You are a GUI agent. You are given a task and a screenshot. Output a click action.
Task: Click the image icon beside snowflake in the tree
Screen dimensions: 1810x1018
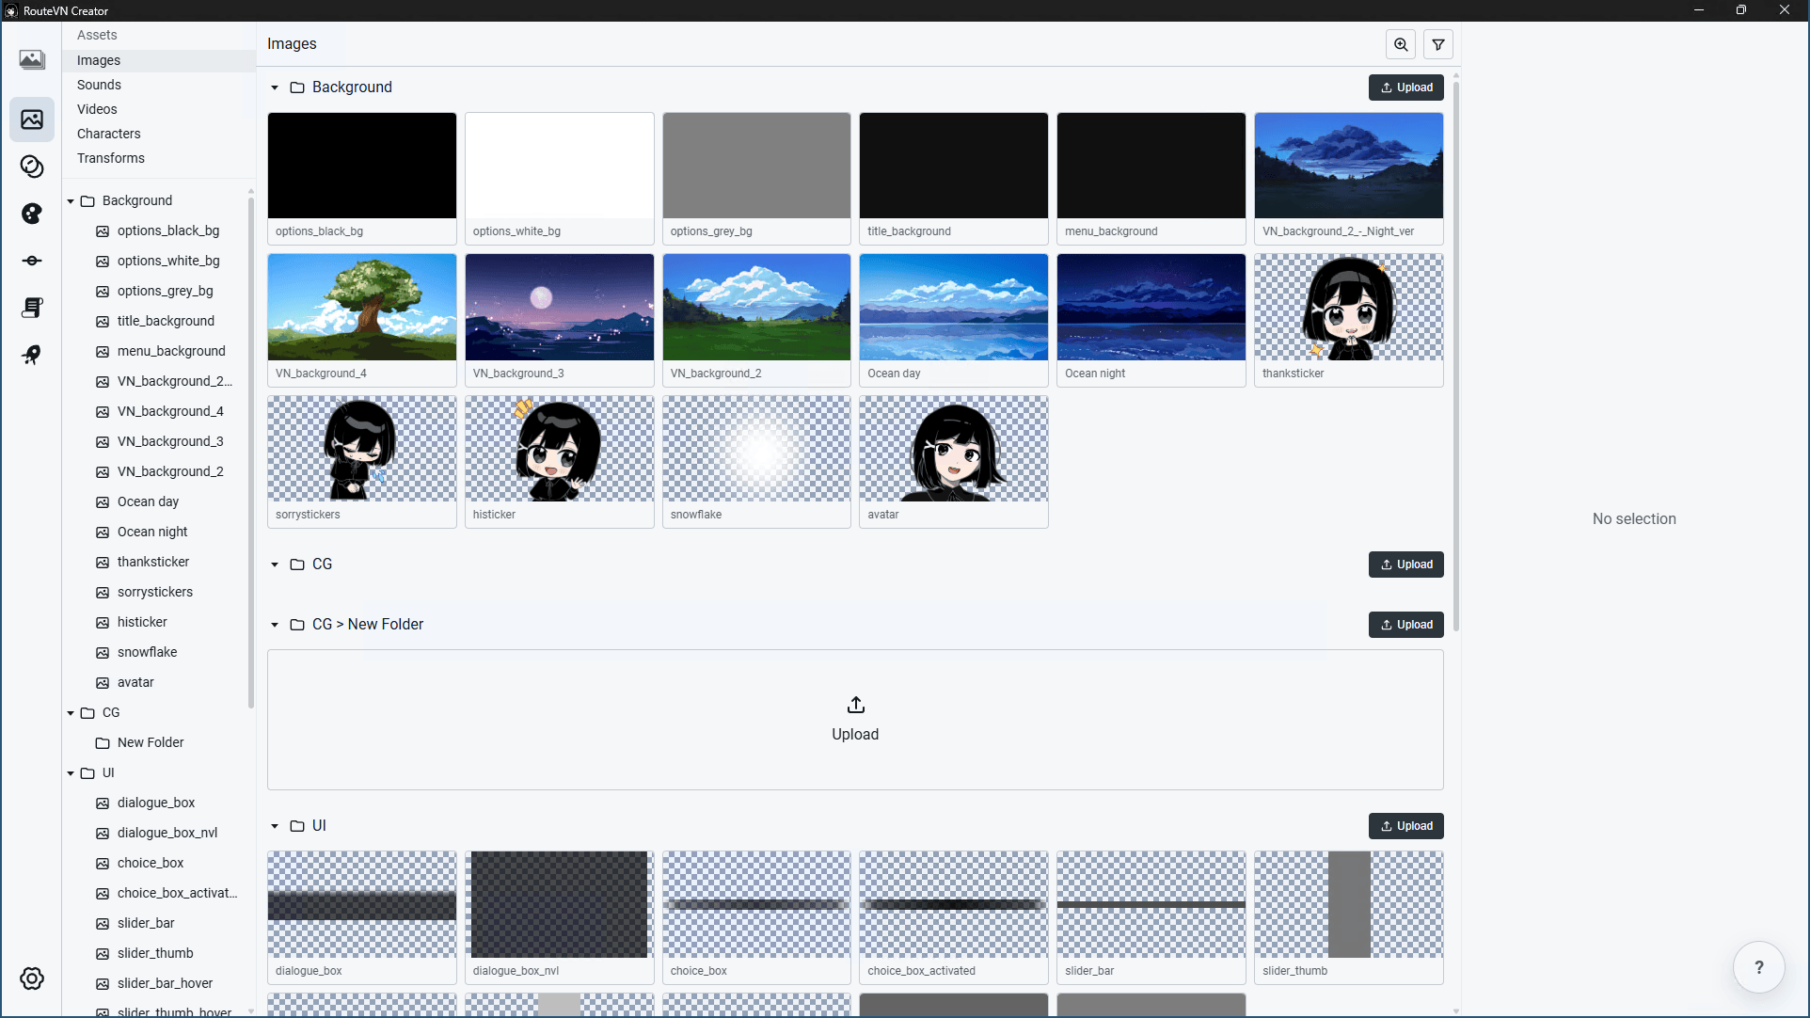[103, 652]
